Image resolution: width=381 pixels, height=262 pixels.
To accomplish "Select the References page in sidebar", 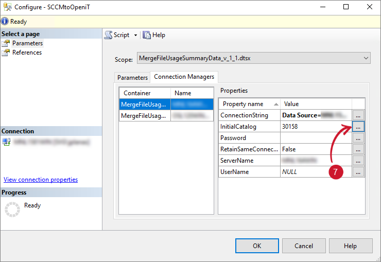I will tap(27, 53).
